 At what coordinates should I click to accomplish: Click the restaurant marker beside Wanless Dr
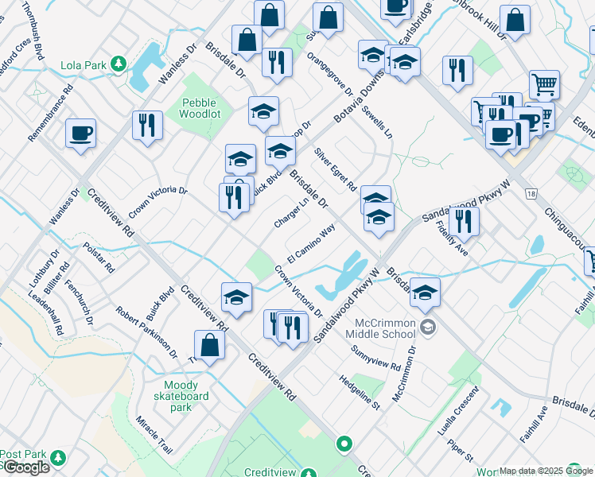coord(148,128)
